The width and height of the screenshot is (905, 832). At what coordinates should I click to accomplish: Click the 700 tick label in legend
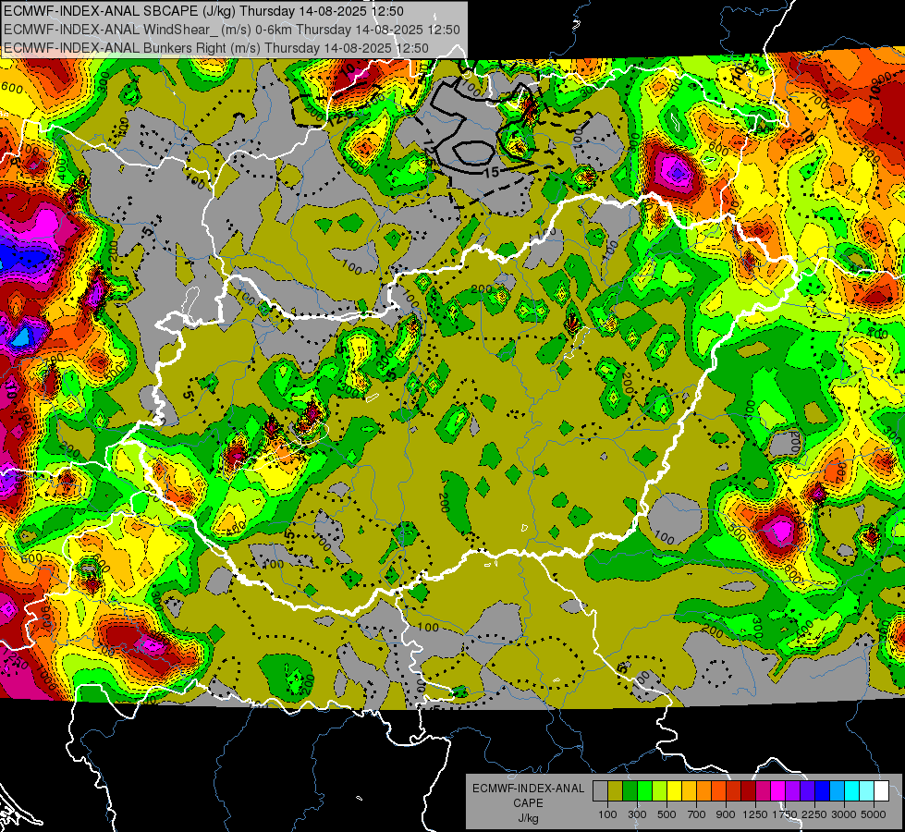coord(697,814)
